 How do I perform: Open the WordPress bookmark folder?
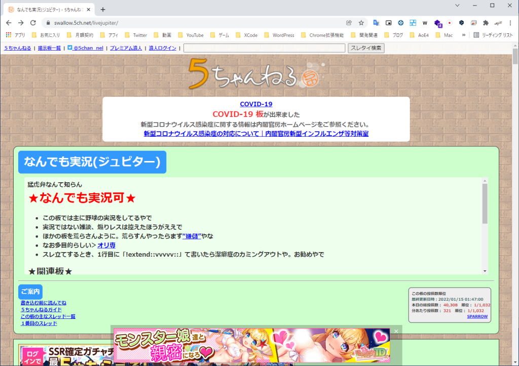[279, 35]
